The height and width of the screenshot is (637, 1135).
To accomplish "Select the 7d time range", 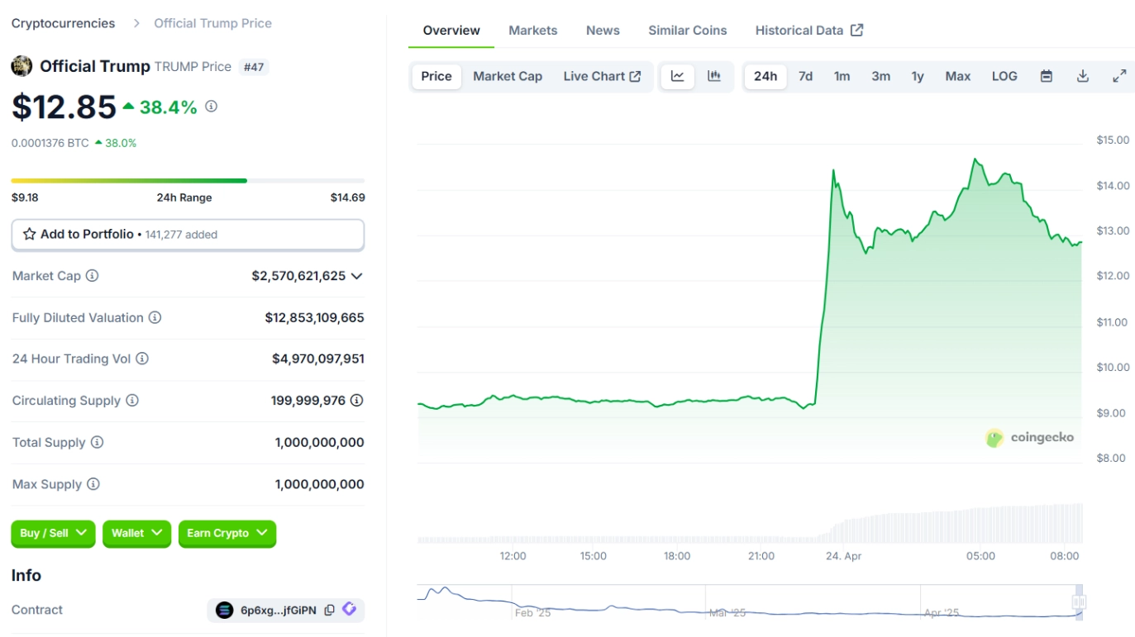I will (x=805, y=76).
